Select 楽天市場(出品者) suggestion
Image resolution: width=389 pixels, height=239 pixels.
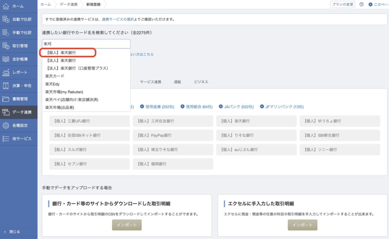click(86, 107)
